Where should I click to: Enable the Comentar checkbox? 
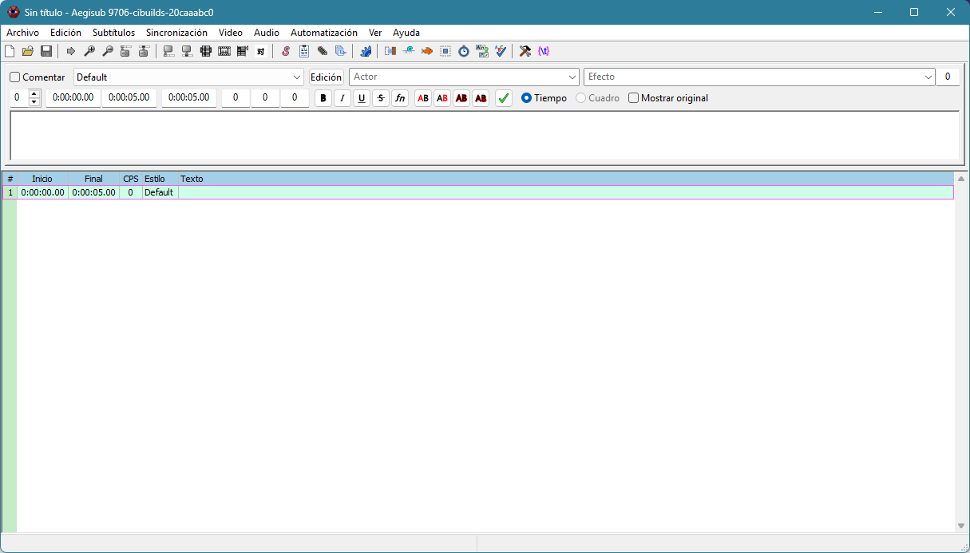pos(15,77)
